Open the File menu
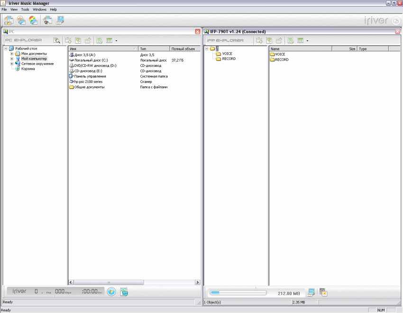The image size is (403, 313). click(4, 9)
